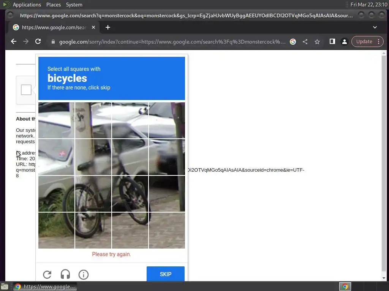Viewport: 389px width, 291px height.
Task: Click the SKIP button
Action: point(166,274)
